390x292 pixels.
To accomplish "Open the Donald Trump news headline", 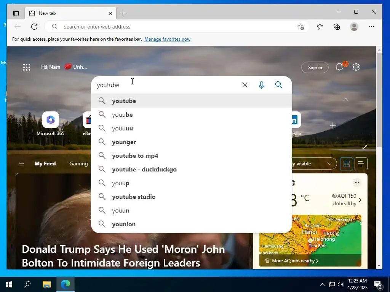I will pyautogui.click(x=123, y=256).
